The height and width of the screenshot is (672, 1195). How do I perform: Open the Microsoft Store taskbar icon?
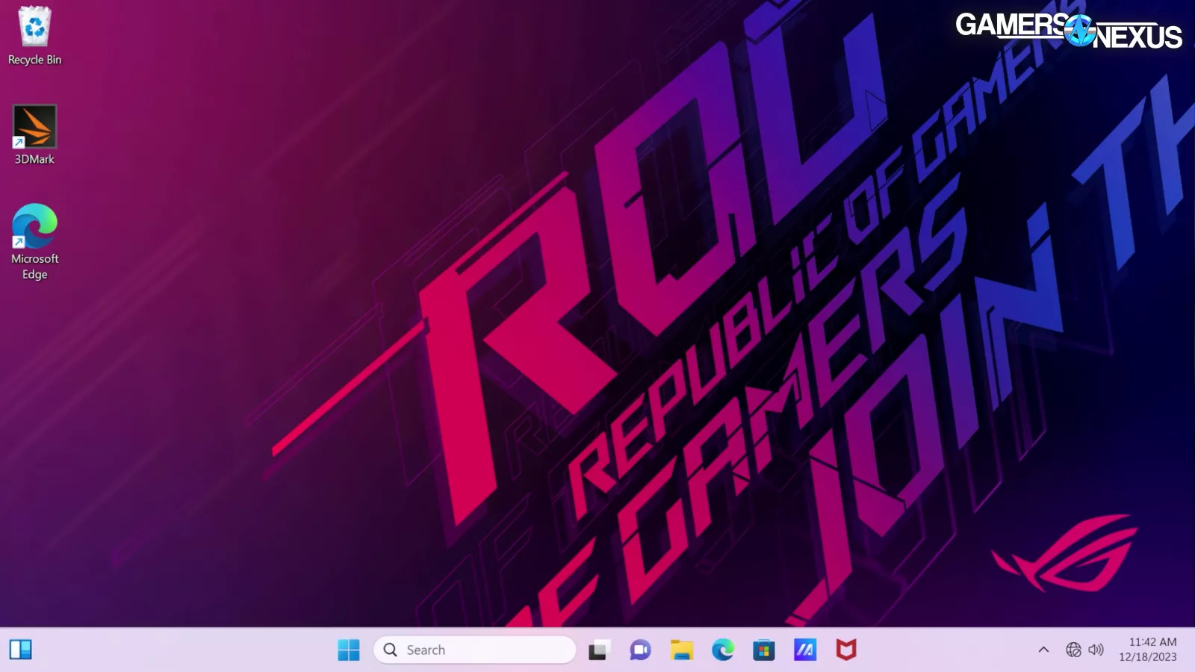763,650
